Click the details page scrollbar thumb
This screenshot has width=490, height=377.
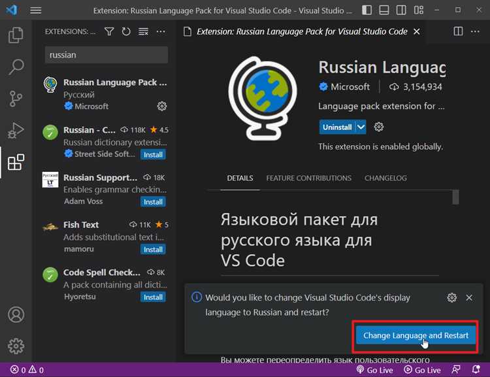(x=455, y=197)
